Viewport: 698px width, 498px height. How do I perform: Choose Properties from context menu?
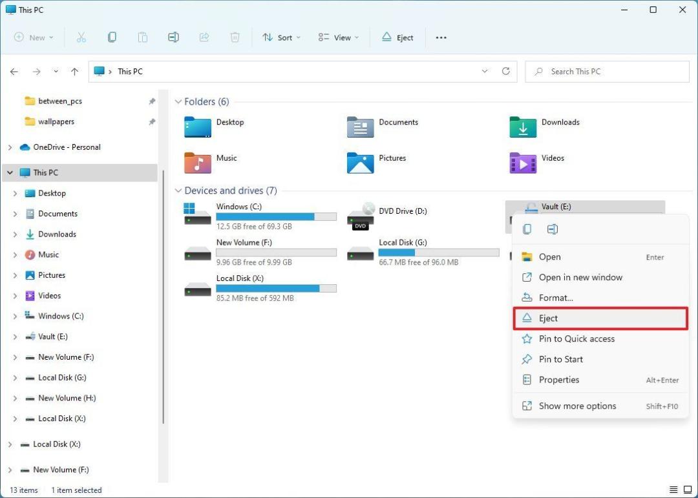(600, 380)
